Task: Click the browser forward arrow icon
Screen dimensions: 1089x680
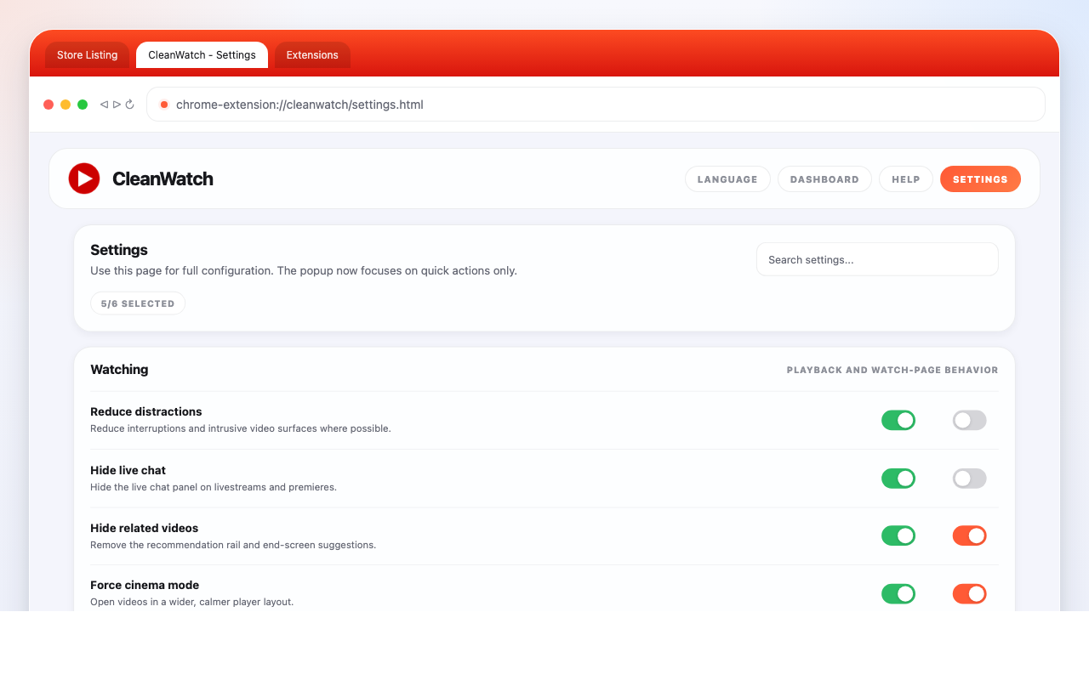Action: tap(117, 105)
